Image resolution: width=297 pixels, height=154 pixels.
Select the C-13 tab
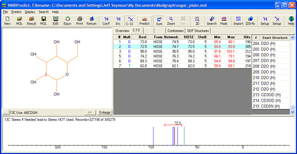tap(136, 30)
